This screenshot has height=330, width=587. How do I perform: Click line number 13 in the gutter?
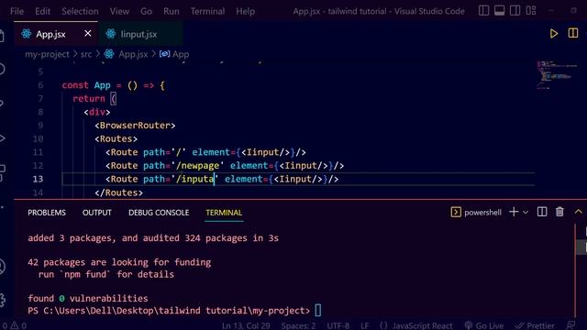(x=38, y=180)
